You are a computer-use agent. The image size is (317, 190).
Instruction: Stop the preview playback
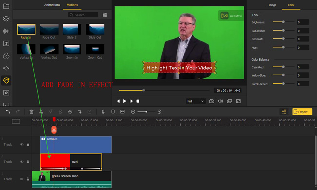click(x=138, y=101)
